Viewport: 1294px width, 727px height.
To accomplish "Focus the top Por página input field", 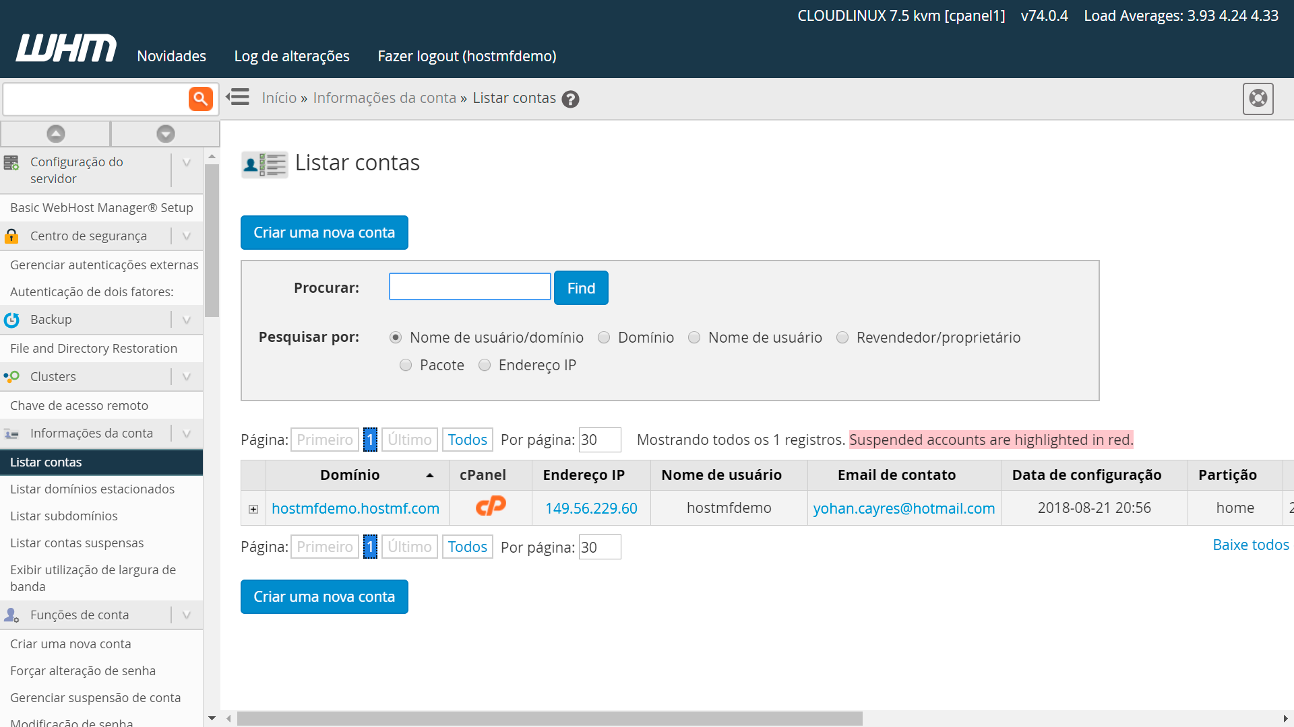I will pyautogui.click(x=600, y=440).
